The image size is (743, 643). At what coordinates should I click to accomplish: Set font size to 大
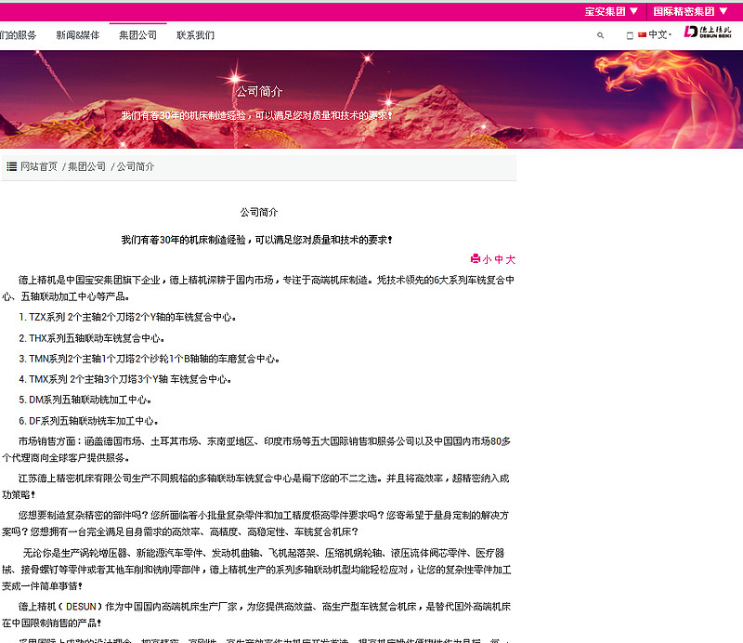click(x=510, y=259)
